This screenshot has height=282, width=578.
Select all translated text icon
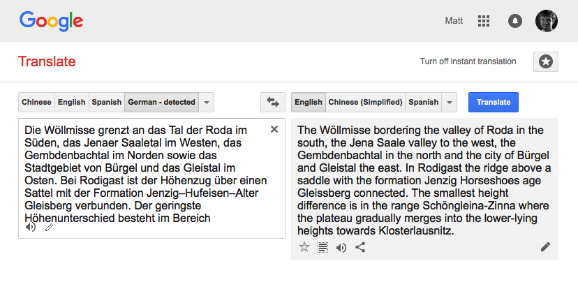tap(323, 247)
